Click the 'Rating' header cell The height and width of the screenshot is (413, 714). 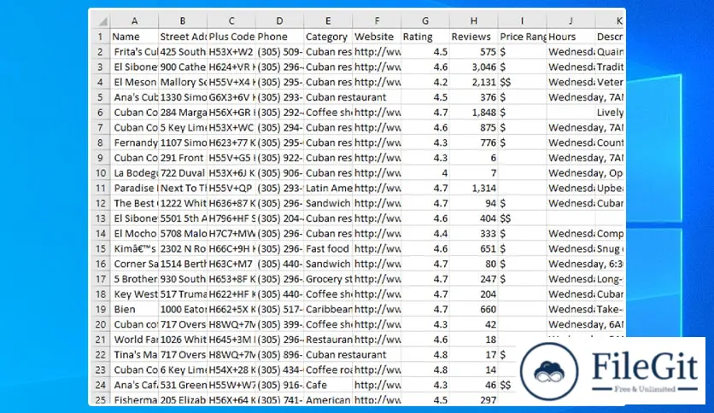click(x=425, y=37)
